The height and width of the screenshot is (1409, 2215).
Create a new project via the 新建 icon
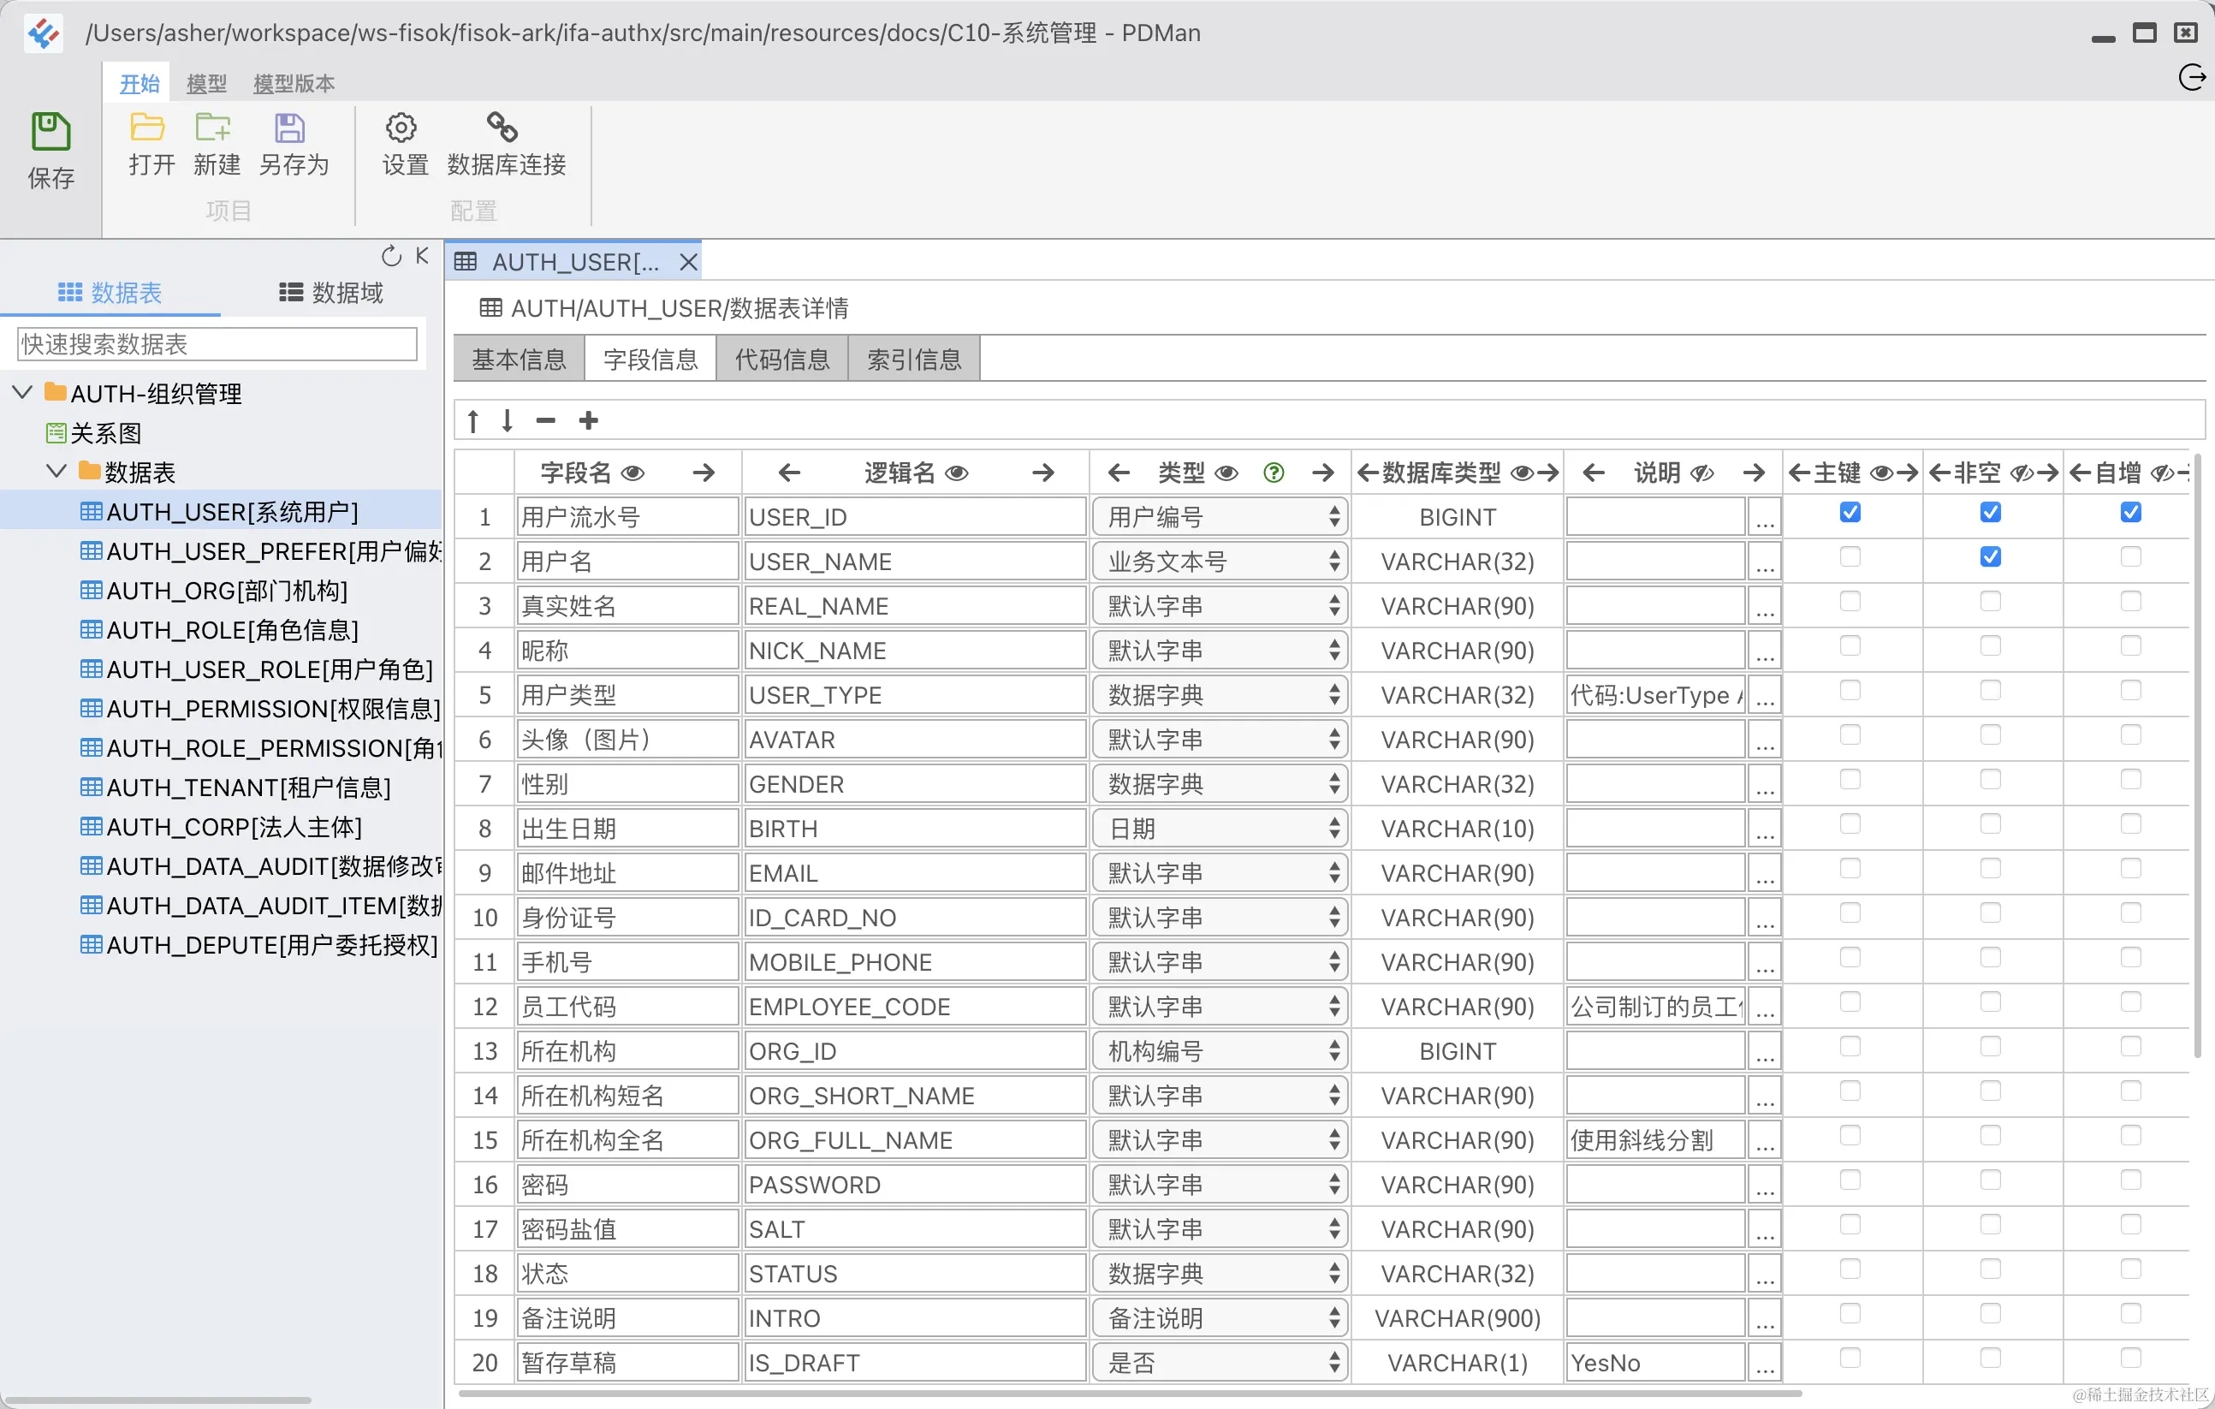213,128
